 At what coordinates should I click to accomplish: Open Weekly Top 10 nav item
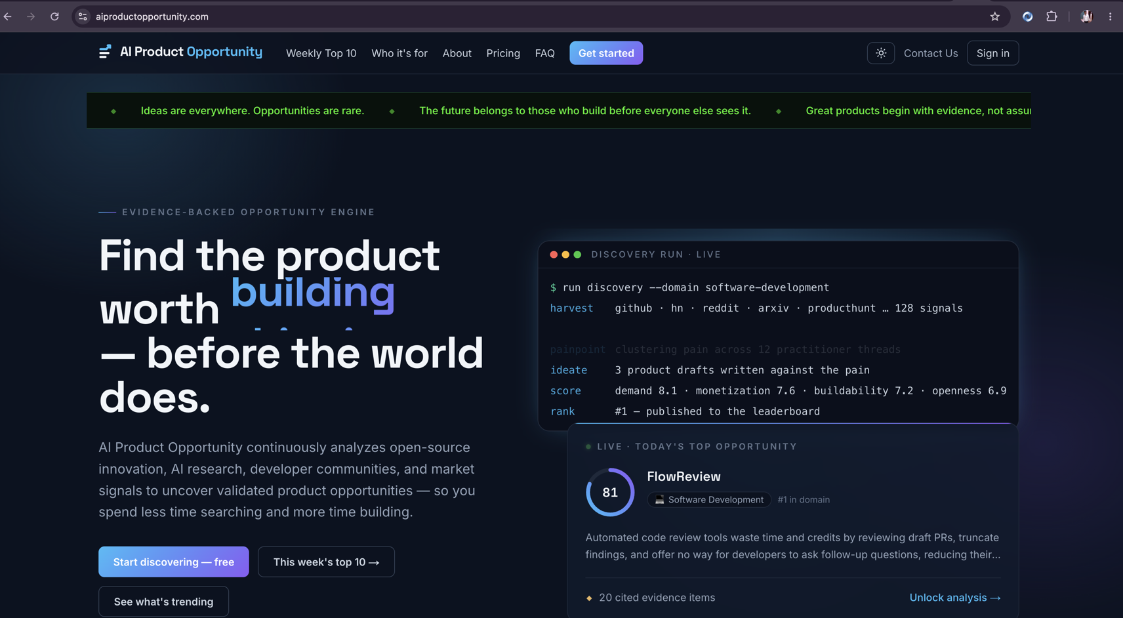(x=321, y=53)
